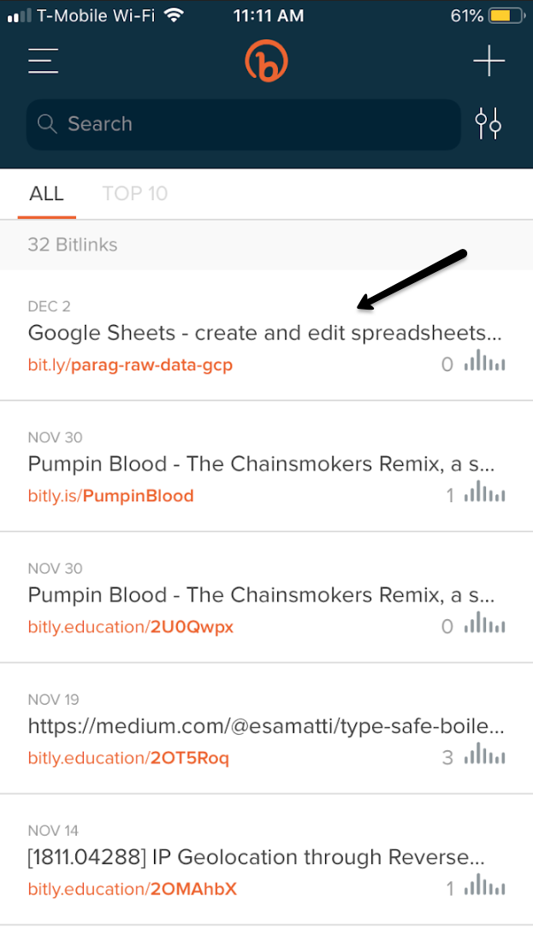The image size is (533, 946).
Task: Select the IP Geolocation Bitlink entry
Action: 266,859
